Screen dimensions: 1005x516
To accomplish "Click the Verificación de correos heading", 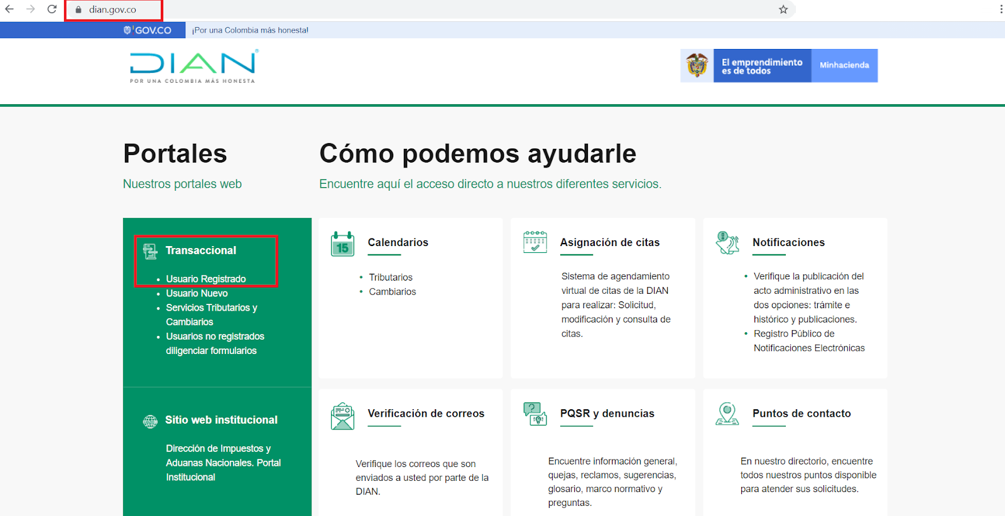I will [x=426, y=413].
